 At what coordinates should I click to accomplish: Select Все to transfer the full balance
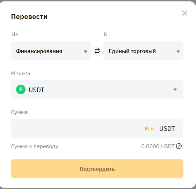[x=149, y=128]
